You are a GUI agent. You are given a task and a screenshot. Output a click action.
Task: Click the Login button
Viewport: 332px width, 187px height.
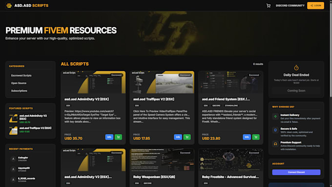tap(315, 5)
